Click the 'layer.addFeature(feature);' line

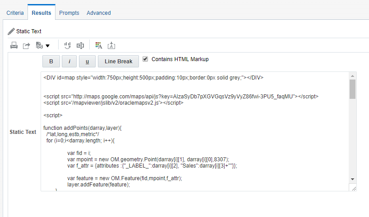click(x=99, y=185)
